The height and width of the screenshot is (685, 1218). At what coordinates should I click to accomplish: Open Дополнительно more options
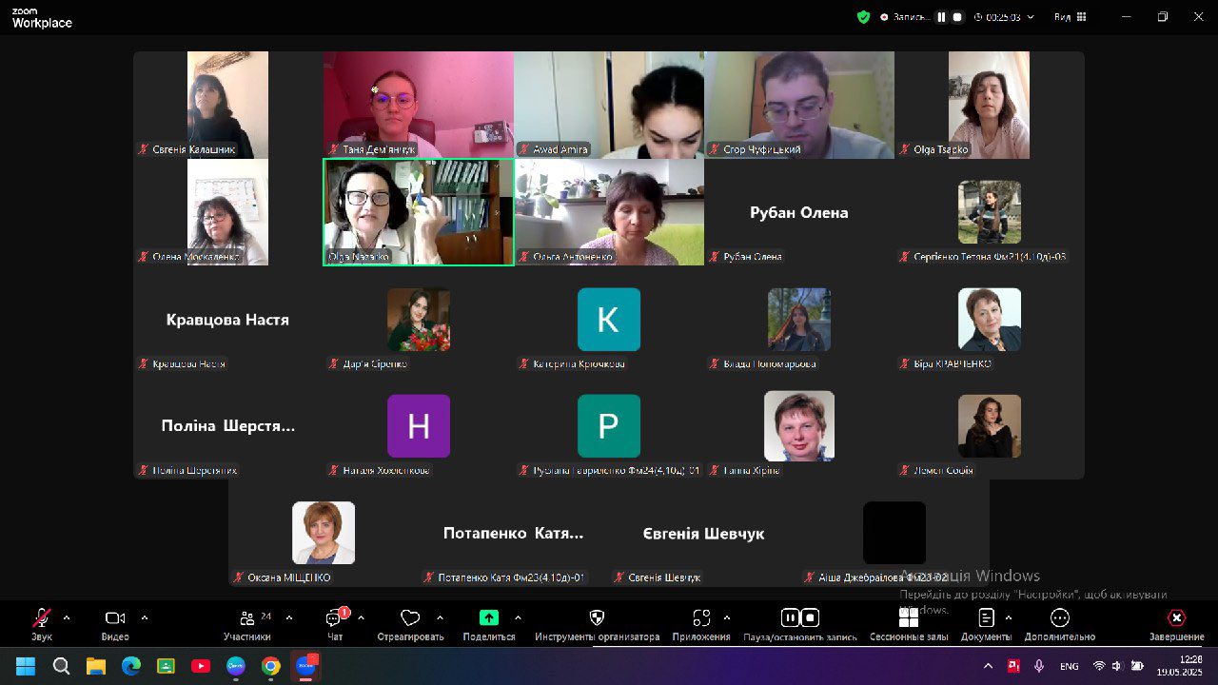[1060, 624]
